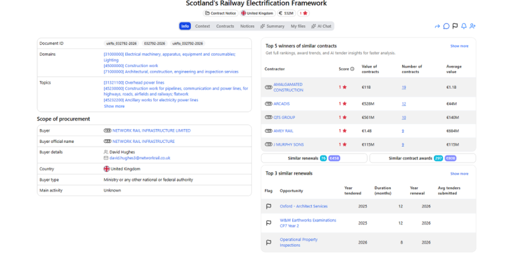506x253 pixels.
Task: Open the My files tab
Action: [298, 26]
